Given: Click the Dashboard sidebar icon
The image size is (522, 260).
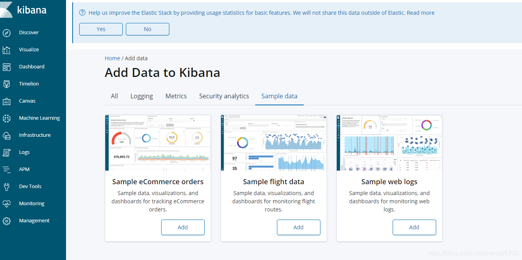Looking at the screenshot, I should point(7,67).
